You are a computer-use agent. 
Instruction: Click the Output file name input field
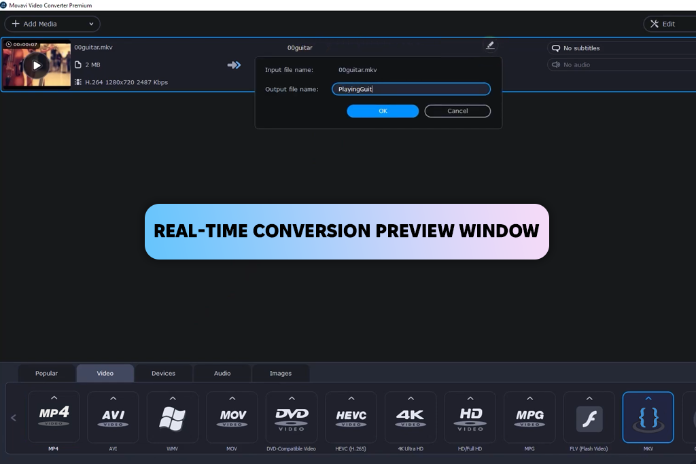pyautogui.click(x=411, y=89)
